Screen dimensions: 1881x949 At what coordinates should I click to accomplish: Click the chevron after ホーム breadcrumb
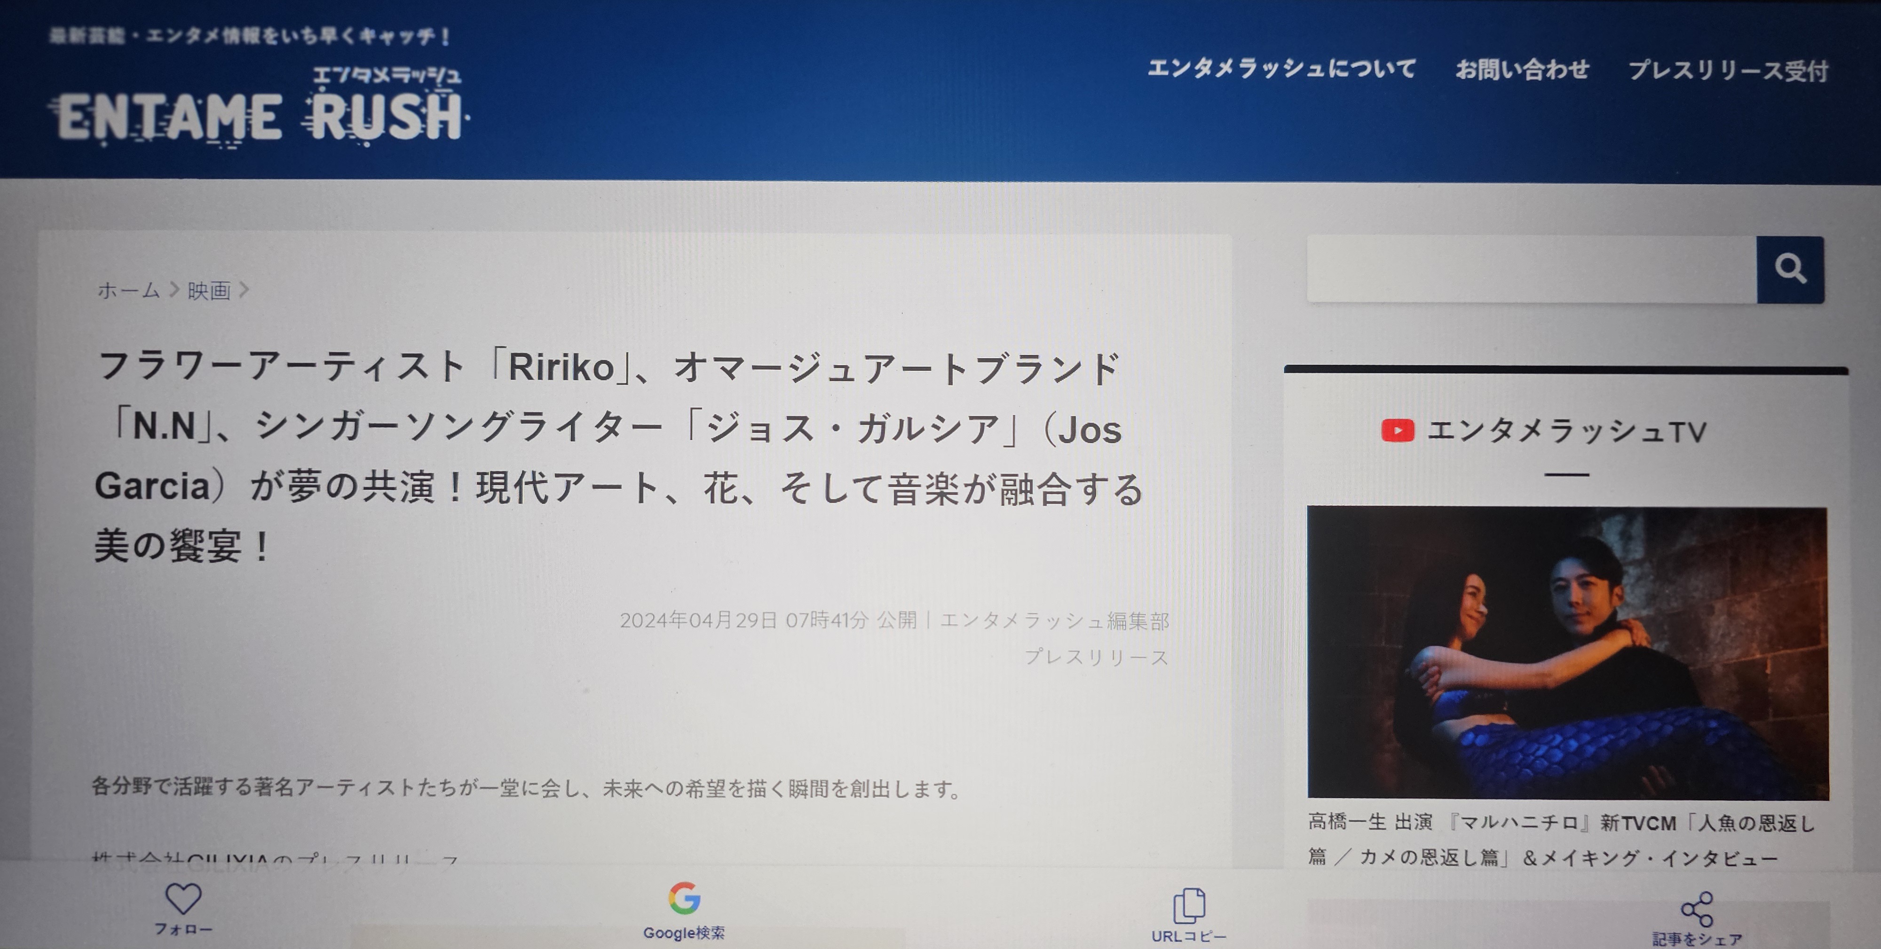pos(174,290)
